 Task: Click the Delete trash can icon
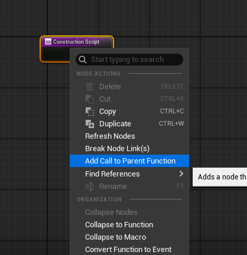[x=89, y=87]
